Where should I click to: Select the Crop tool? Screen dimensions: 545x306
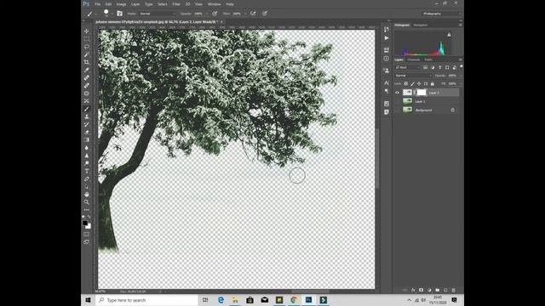coord(87,62)
